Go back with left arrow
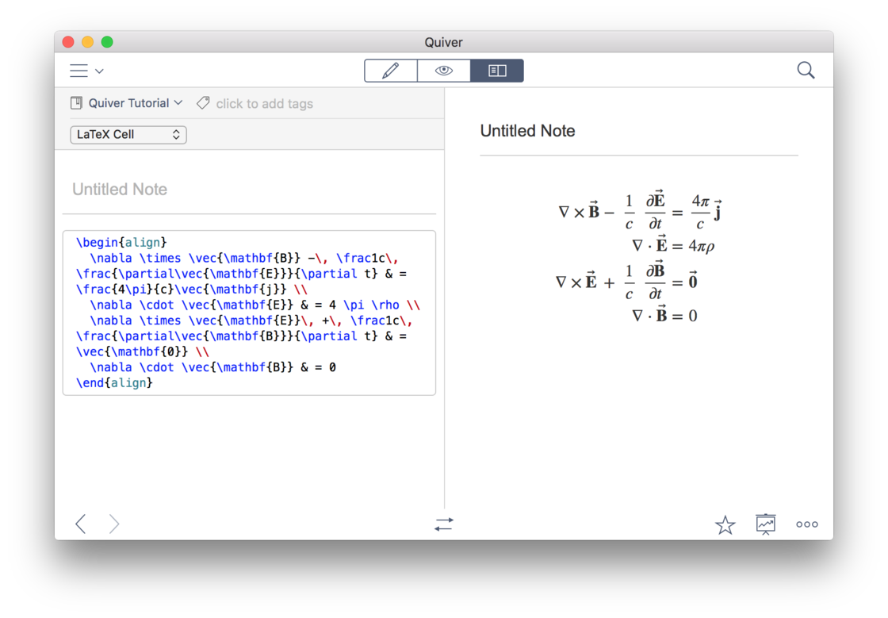Viewport: 888px width, 618px height. [x=81, y=524]
